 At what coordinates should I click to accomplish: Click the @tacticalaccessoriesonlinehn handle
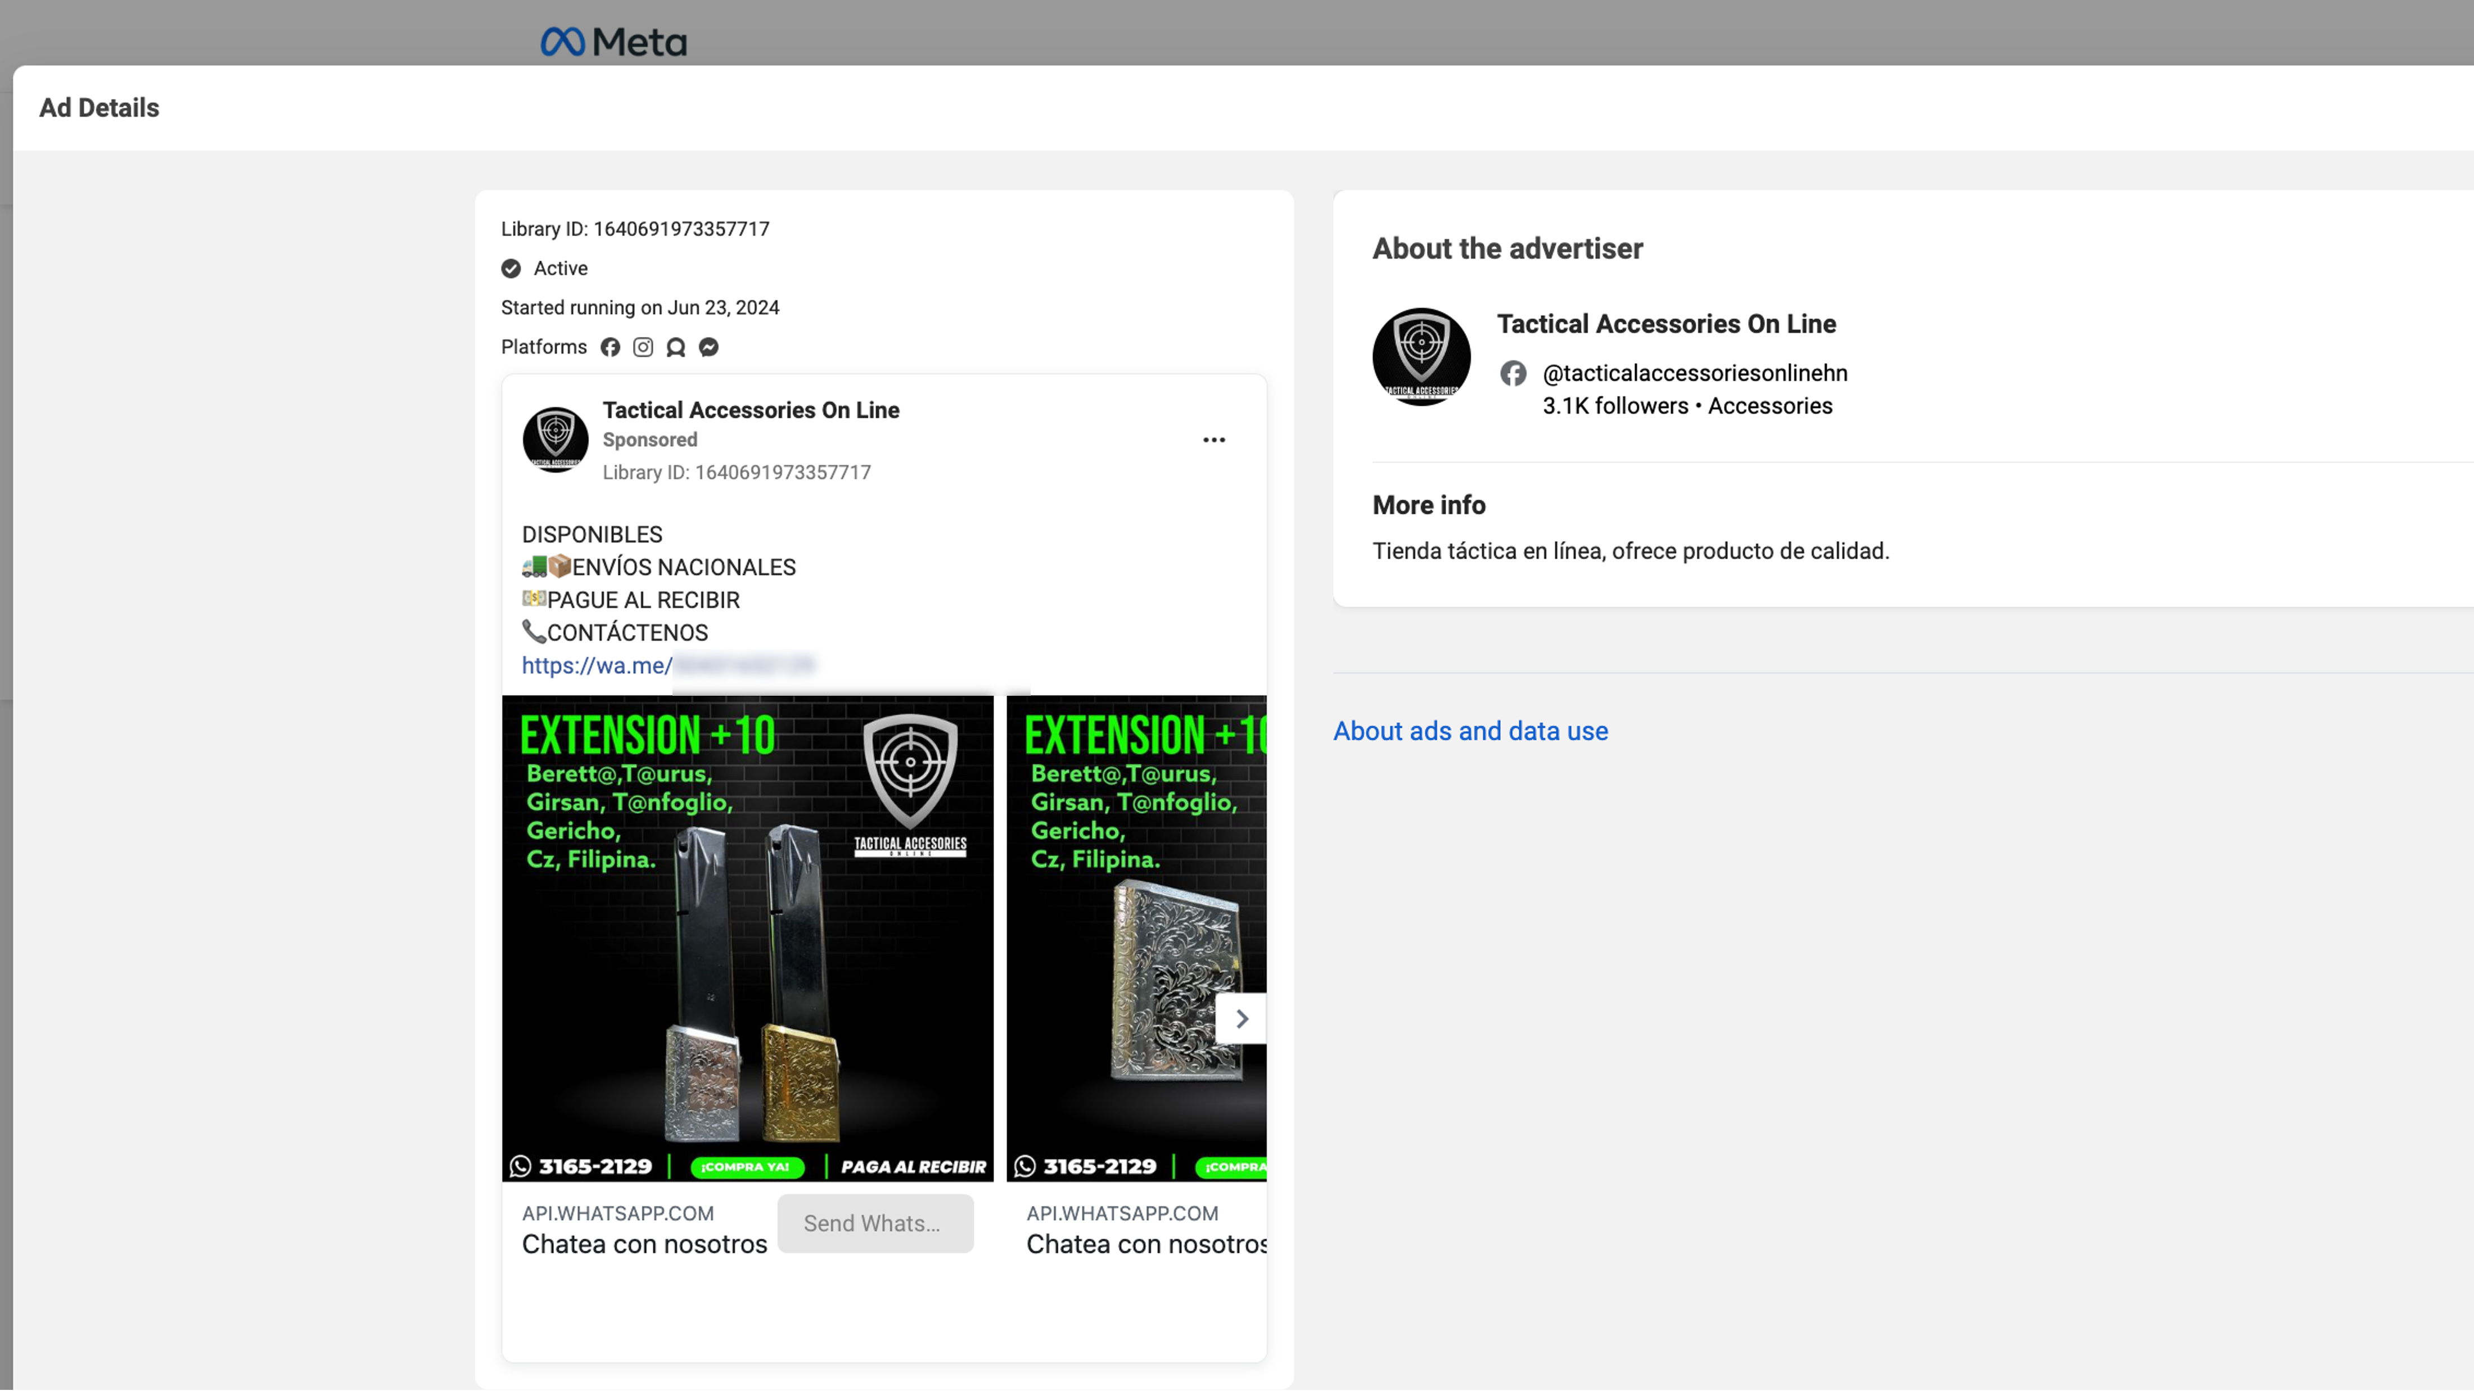click(x=1694, y=373)
